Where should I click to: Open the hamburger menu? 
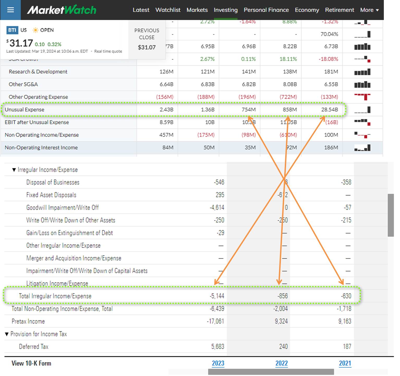10,10
